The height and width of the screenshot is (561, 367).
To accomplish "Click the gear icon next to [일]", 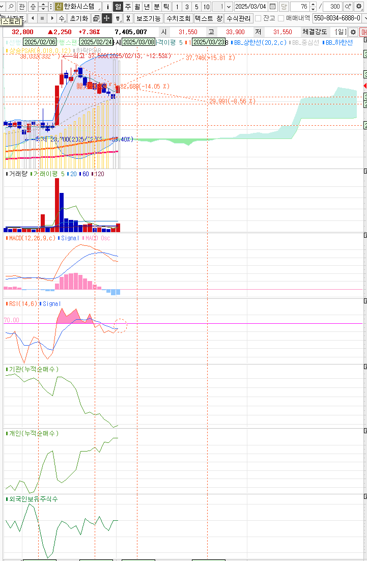I will tap(353, 32).
